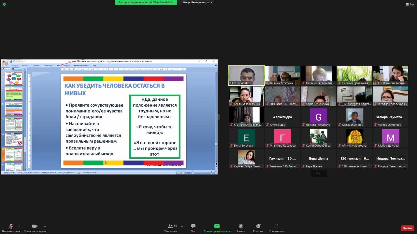Start sharing with Демонстрация экрана icon
The width and height of the screenshot is (417, 234).
coord(217,228)
